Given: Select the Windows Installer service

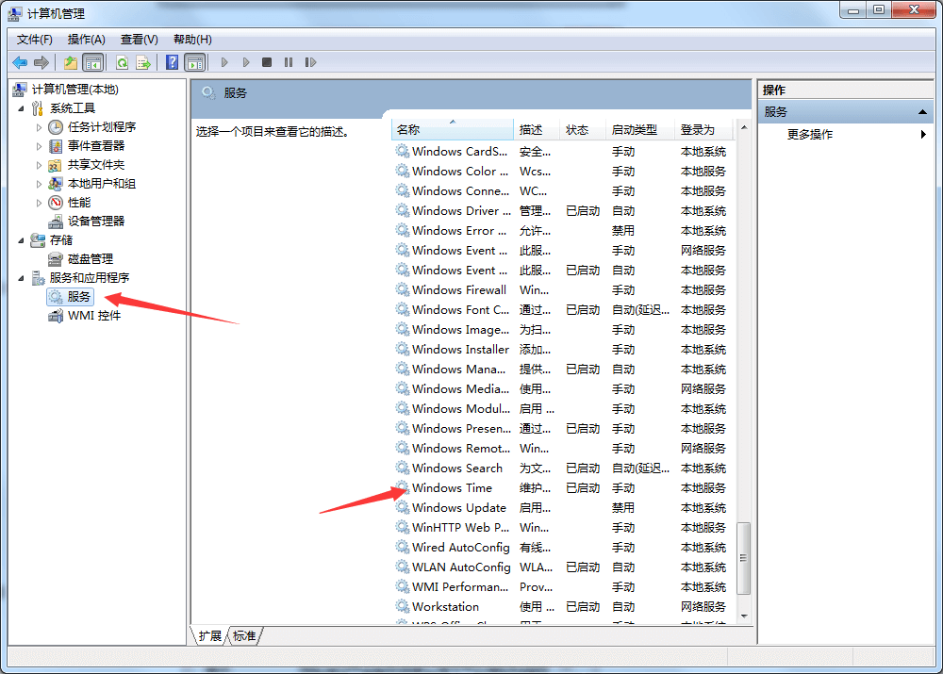Looking at the screenshot, I should click(564, 350).
